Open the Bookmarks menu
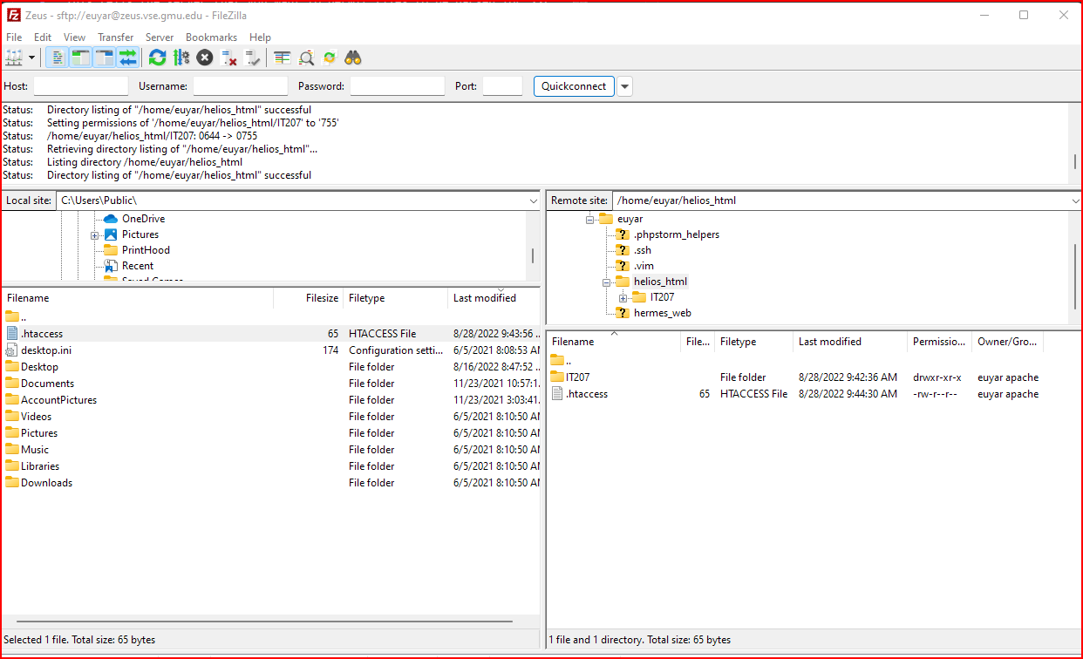This screenshot has width=1083, height=659. 211,37
